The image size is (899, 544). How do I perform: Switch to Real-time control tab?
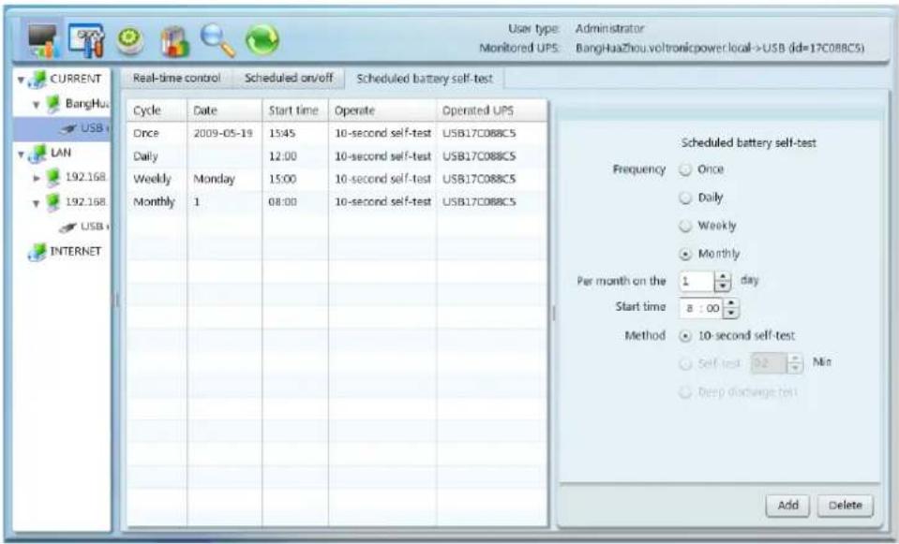pyautogui.click(x=176, y=79)
